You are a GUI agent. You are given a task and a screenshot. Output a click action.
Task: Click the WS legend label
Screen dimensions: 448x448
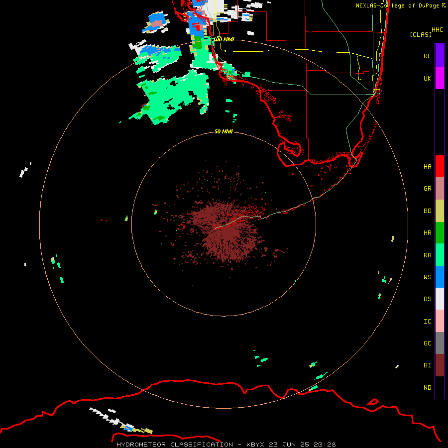[427, 277]
